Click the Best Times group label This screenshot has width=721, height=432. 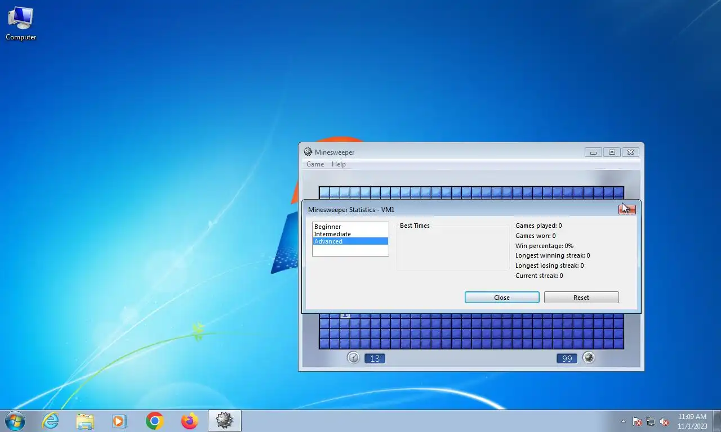click(415, 226)
